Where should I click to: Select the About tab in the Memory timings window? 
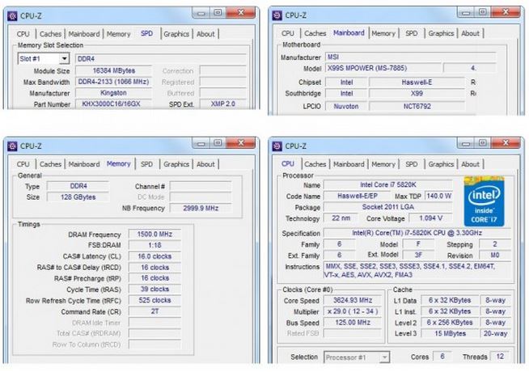tap(205, 164)
